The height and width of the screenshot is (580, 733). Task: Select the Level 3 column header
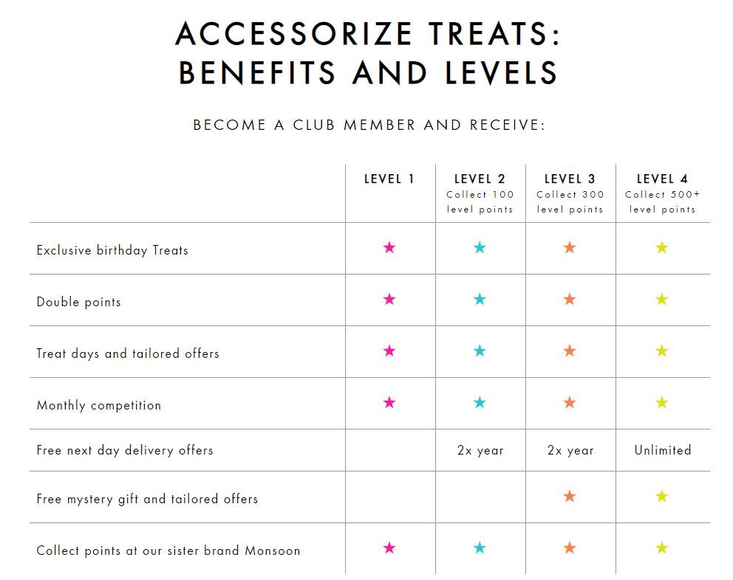(x=570, y=179)
